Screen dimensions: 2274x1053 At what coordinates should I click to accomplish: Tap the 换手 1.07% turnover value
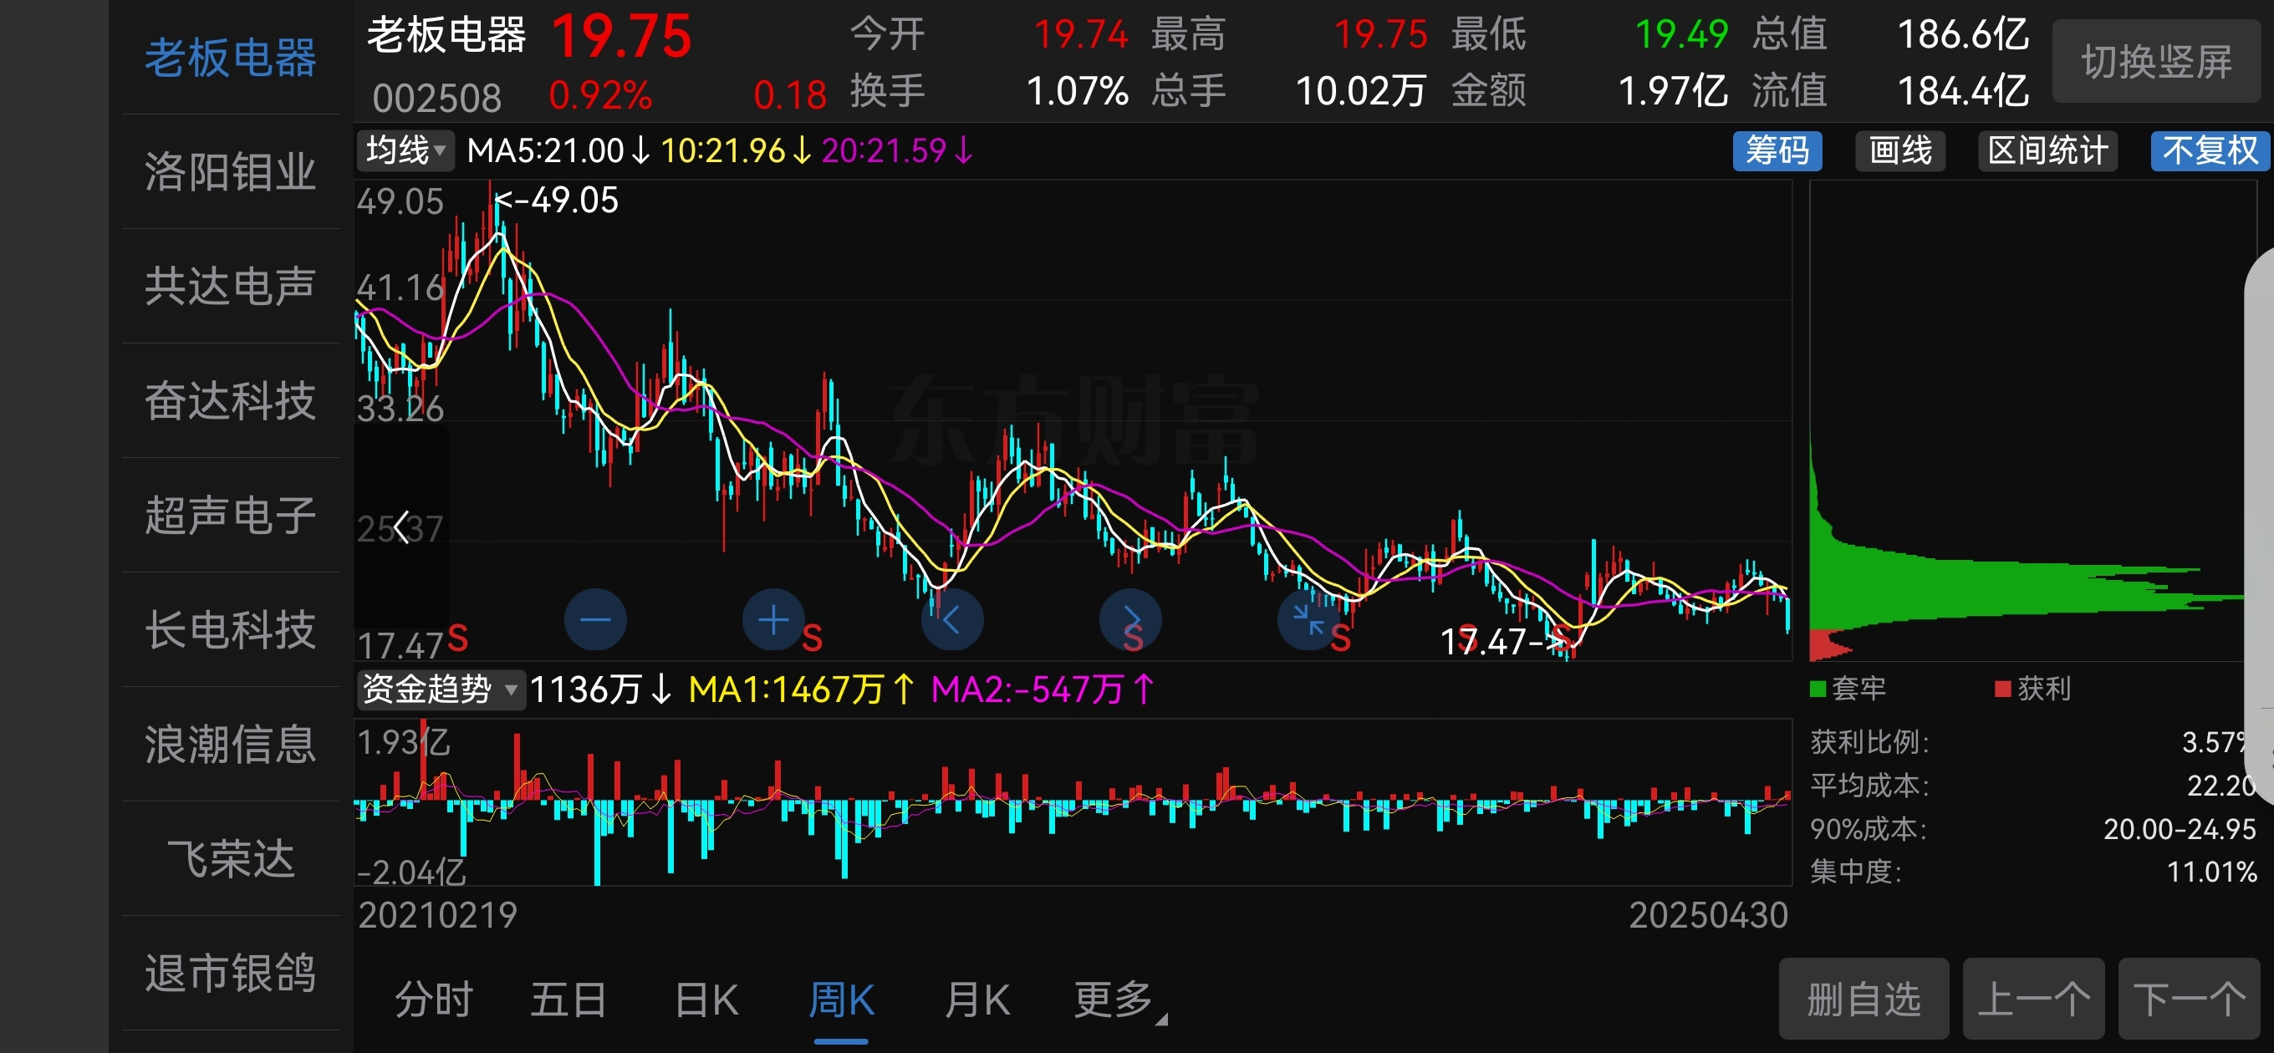[x=1077, y=91]
